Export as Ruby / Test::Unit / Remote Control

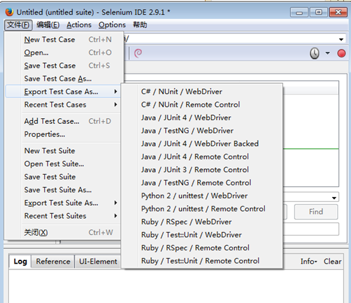[x=202, y=261]
